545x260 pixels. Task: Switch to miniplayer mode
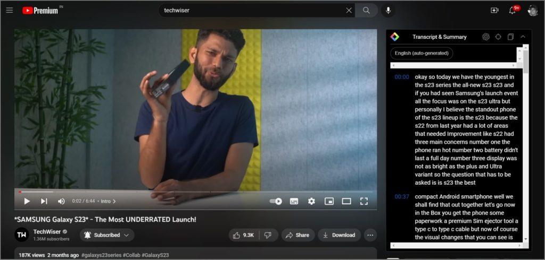(329, 201)
